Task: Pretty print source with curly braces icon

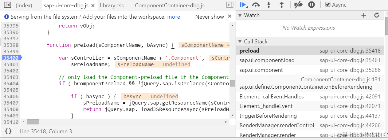Action: (8, 131)
